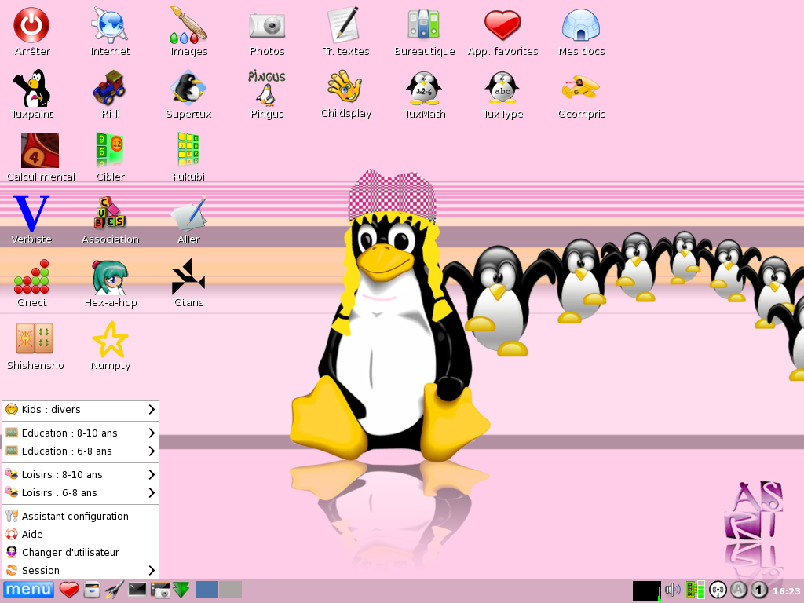Choose Changer d'utilisateur menu entry
The height and width of the screenshot is (603, 804).
click(x=81, y=553)
